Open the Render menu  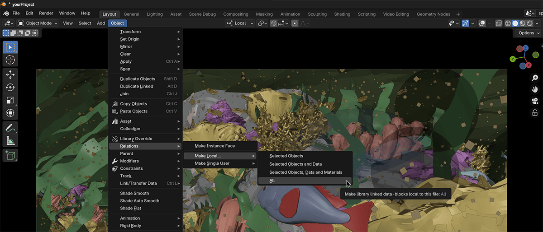[x=46, y=14]
